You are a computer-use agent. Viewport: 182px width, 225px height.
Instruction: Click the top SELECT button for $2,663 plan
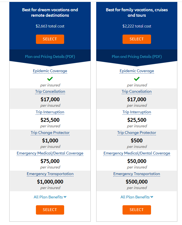(x=50, y=39)
